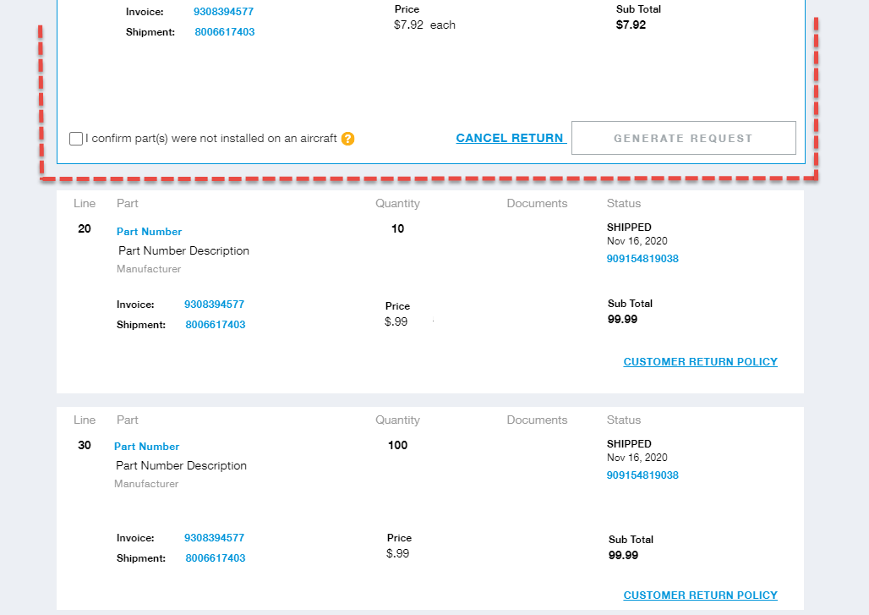Open tracking number 909154819038 for line 20
Screen dimensions: 869x615
coord(642,259)
